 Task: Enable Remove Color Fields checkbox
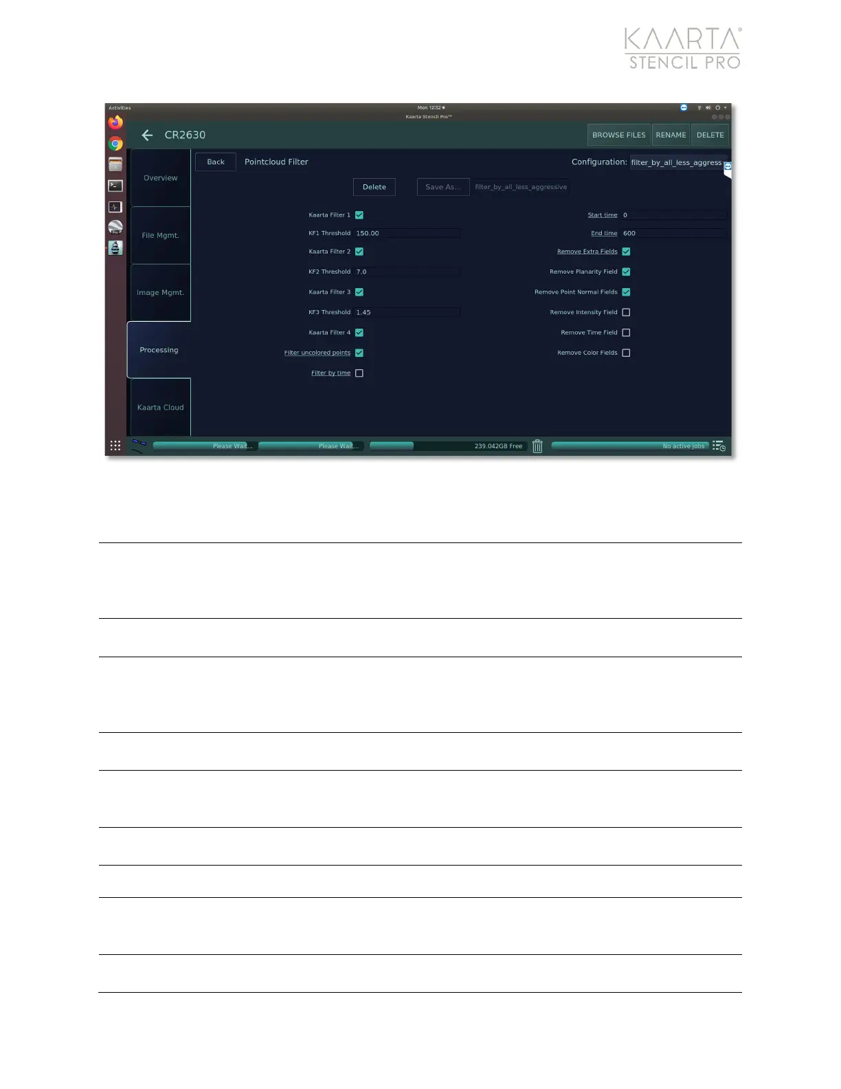click(x=626, y=353)
